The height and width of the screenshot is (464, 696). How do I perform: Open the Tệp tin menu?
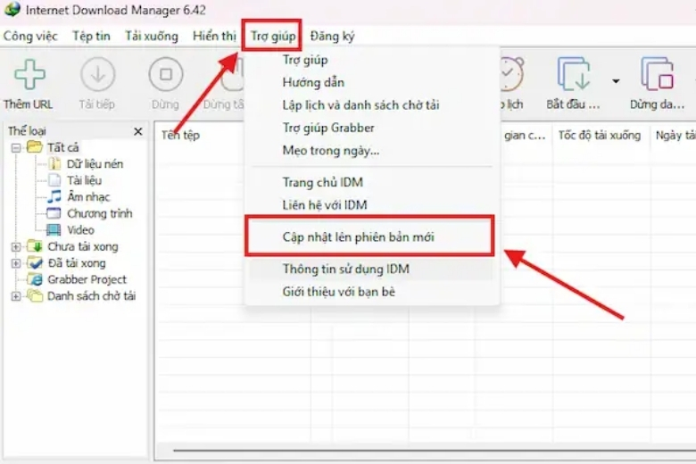pyautogui.click(x=91, y=36)
